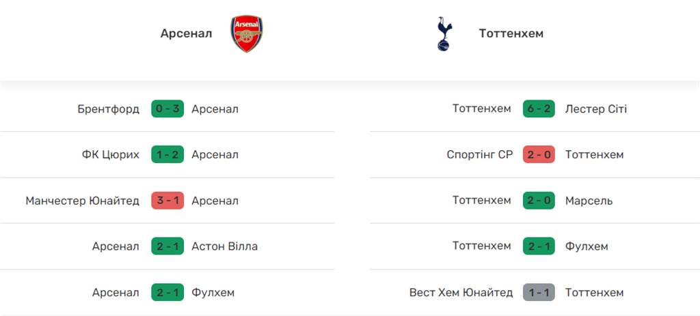This screenshot has height=316, width=700.
Task: Click the Вест Хем Юнайтед team name
Action: (461, 293)
